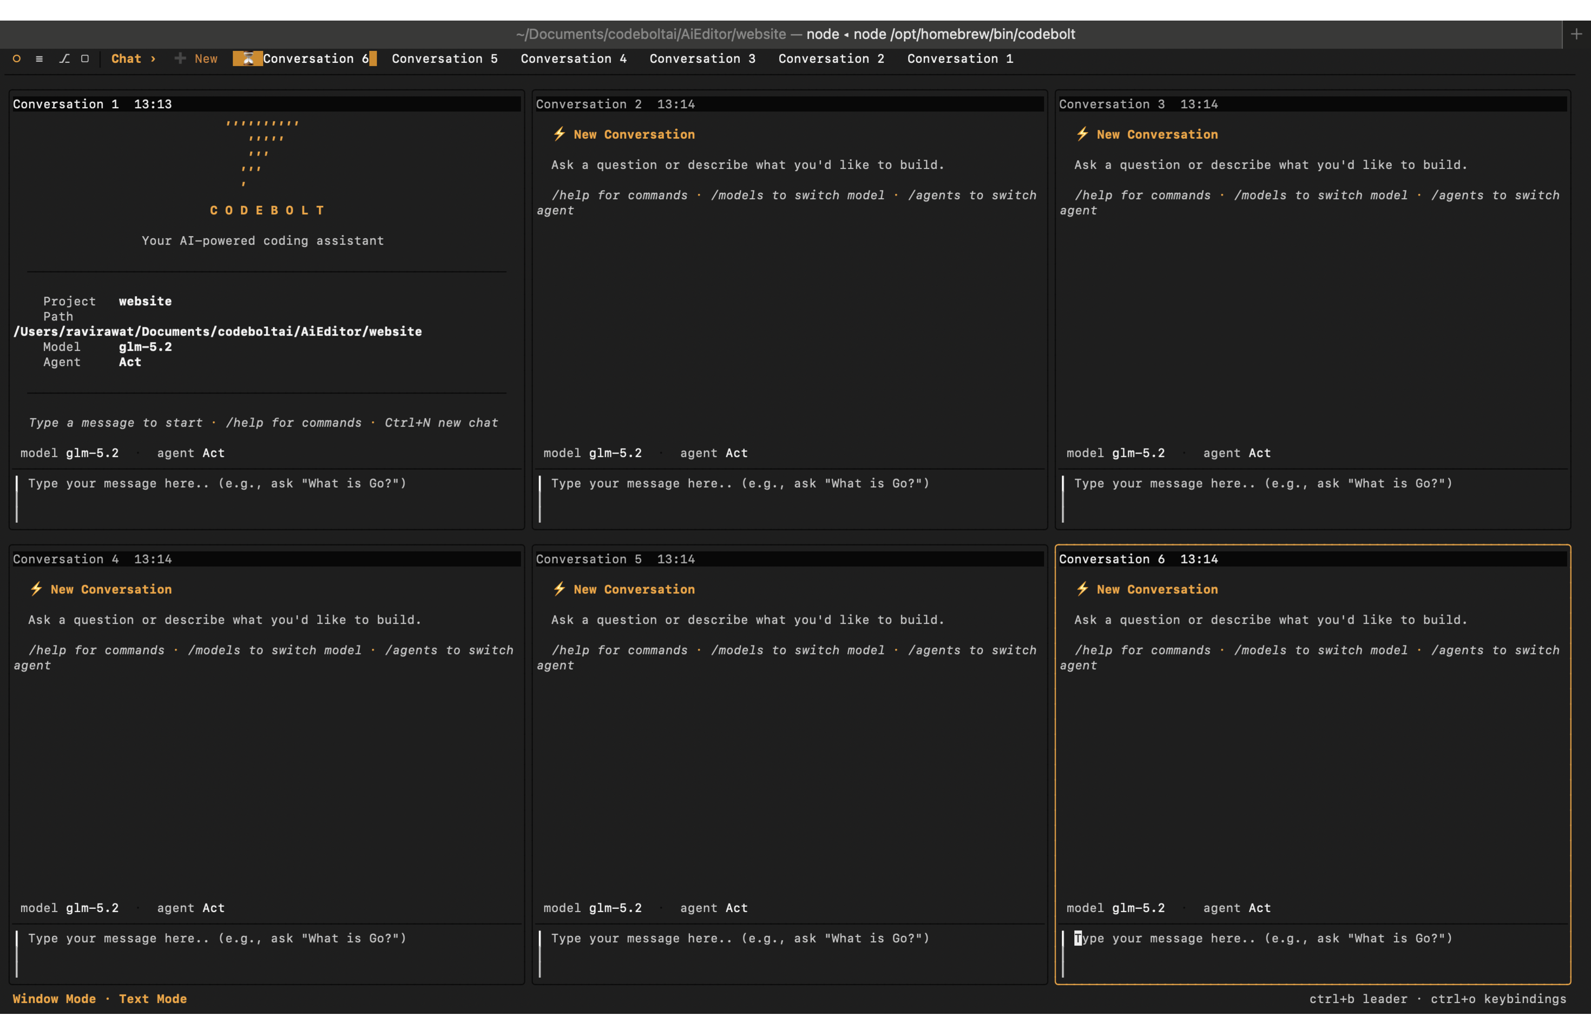Click the 'ctrl+b leader' status bar hint

pyautogui.click(x=1358, y=999)
